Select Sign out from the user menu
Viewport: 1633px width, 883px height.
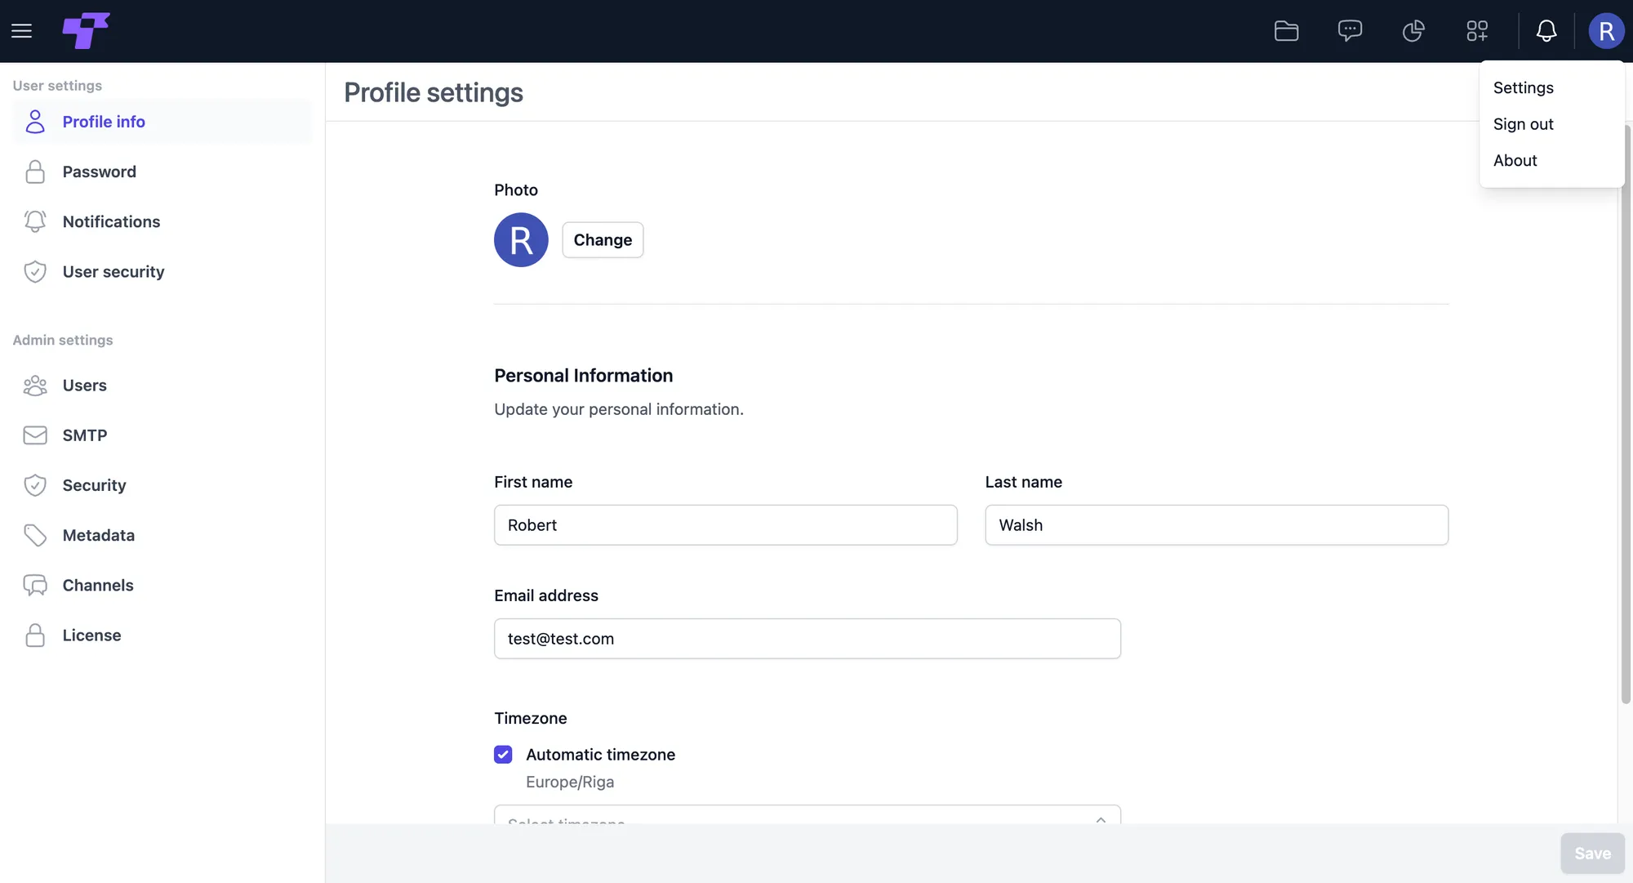tap(1524, 124)
